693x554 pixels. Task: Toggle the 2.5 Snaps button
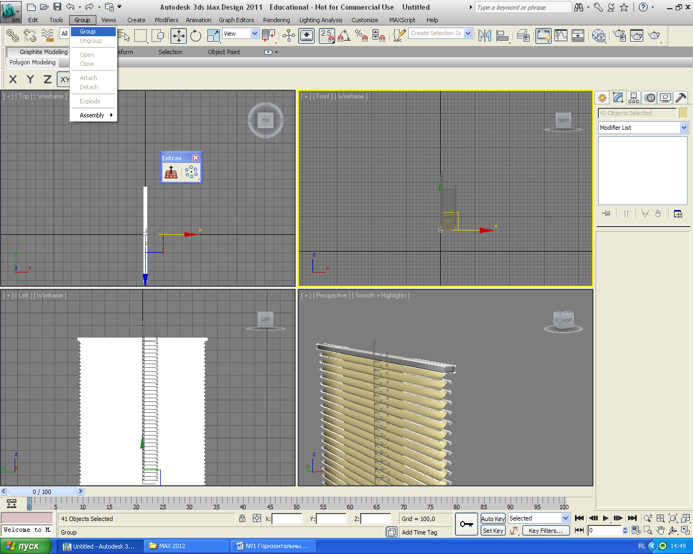pyautogui.click(x=327, y=36)
